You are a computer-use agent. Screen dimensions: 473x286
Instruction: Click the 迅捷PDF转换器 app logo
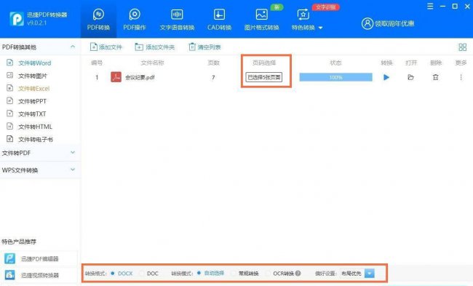[x=17, y=19]
